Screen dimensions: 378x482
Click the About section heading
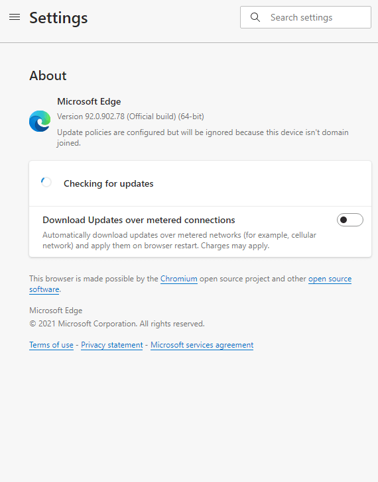pyautogui.click(x=48, y=75)
